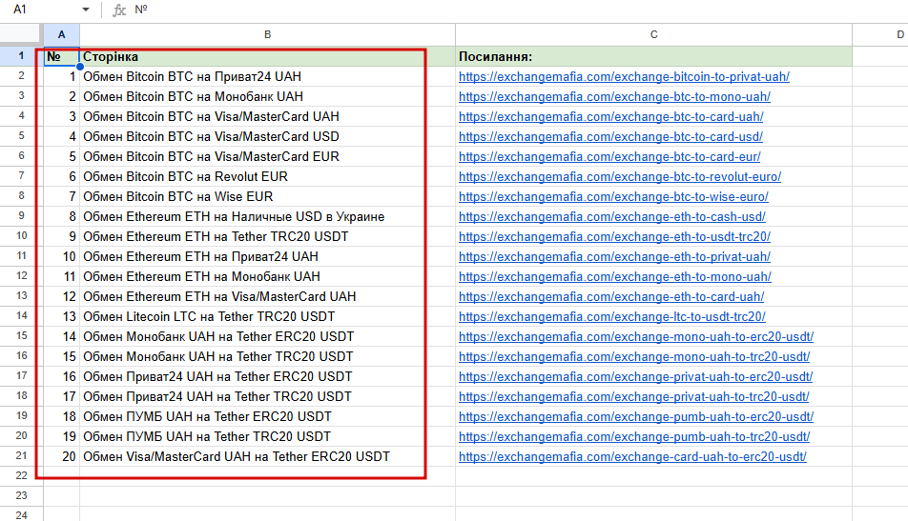Open exchange-btc-to-wise-euro link

[x=614, y=196]
